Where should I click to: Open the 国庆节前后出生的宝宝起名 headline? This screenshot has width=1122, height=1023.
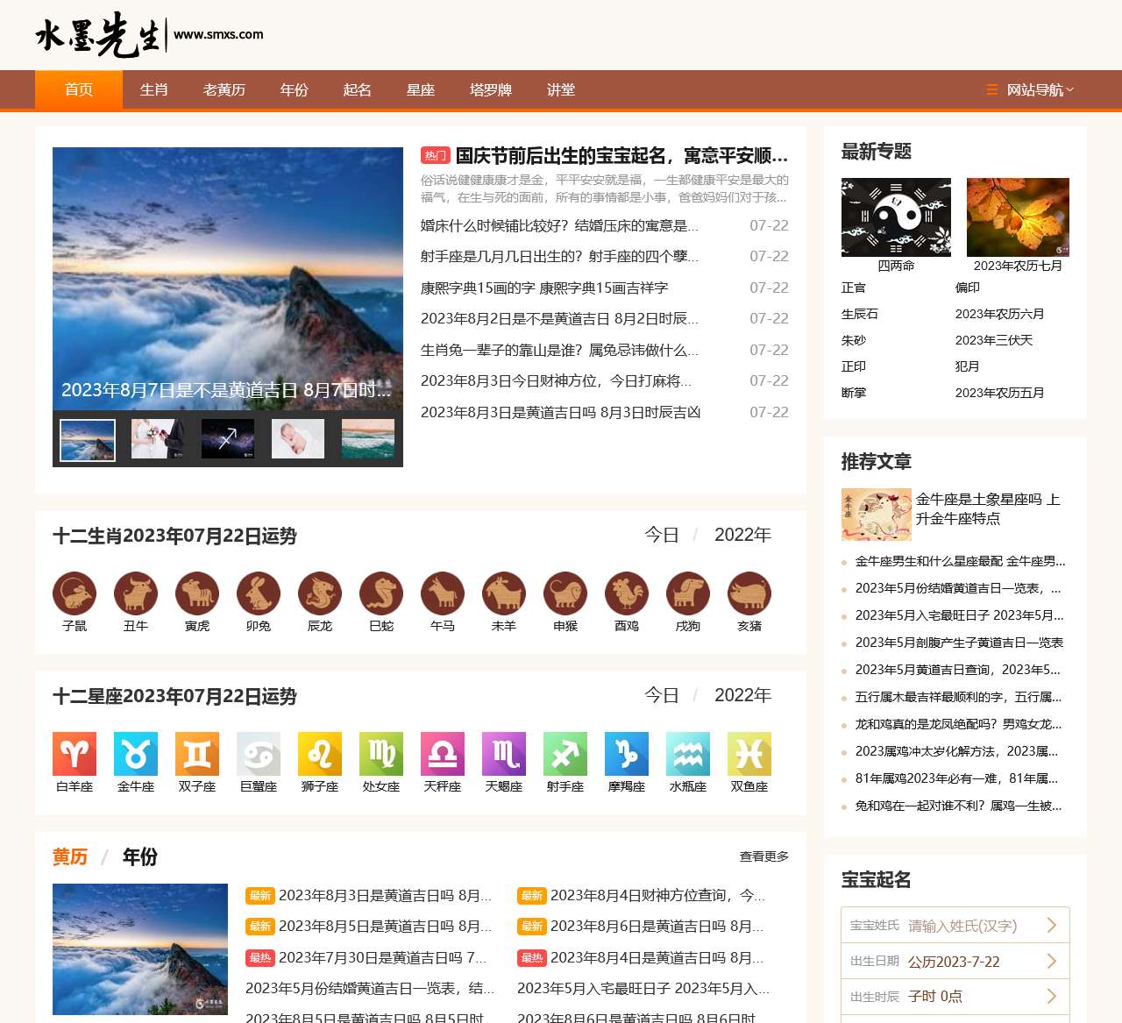(x=621, y=155)
